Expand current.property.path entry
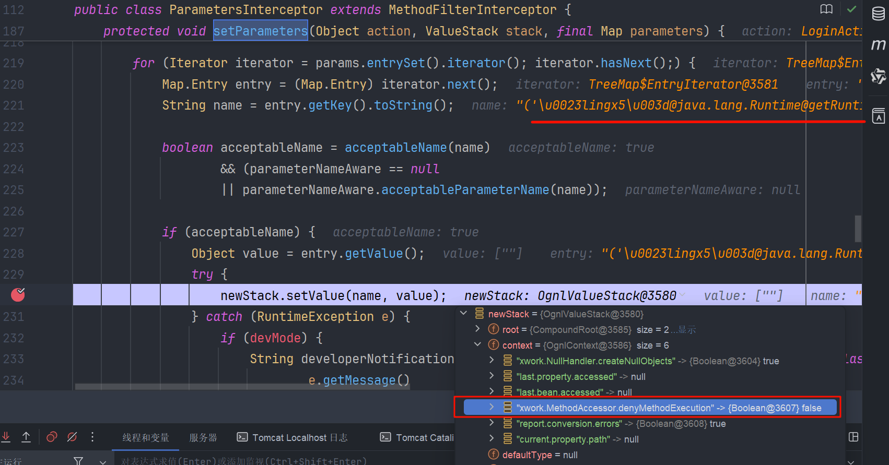 click(x=492, y=438)
